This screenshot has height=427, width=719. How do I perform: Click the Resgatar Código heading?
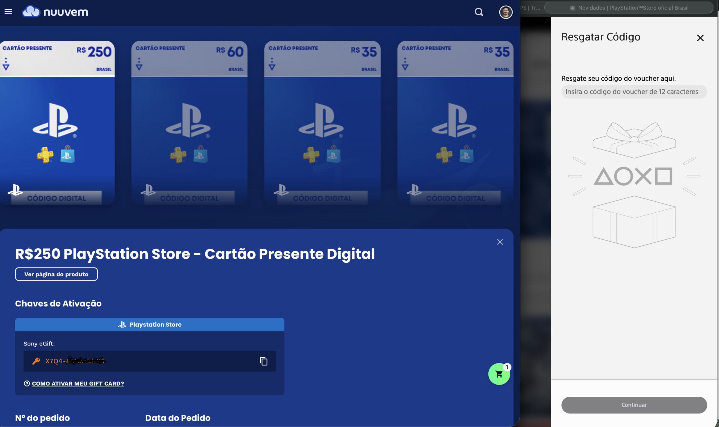tap(600, 37)
